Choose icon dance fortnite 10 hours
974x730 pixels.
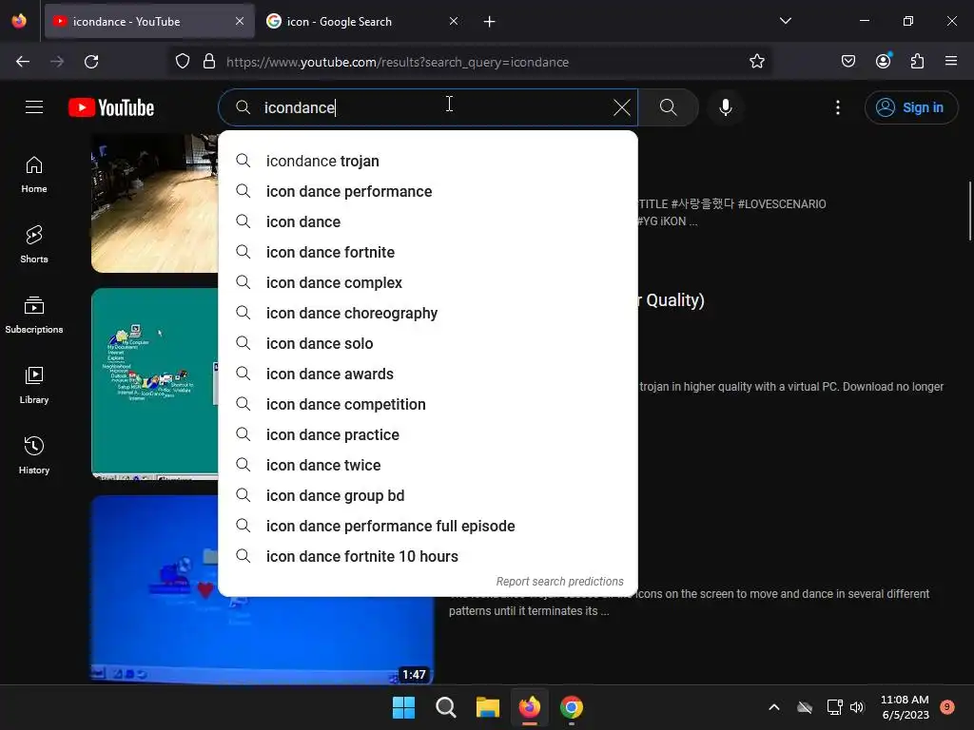(428, 556)
